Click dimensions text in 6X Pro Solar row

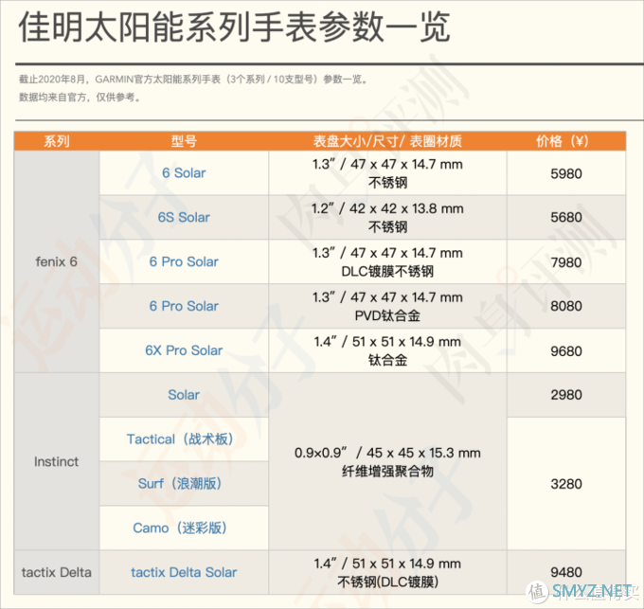coord(387,342)
